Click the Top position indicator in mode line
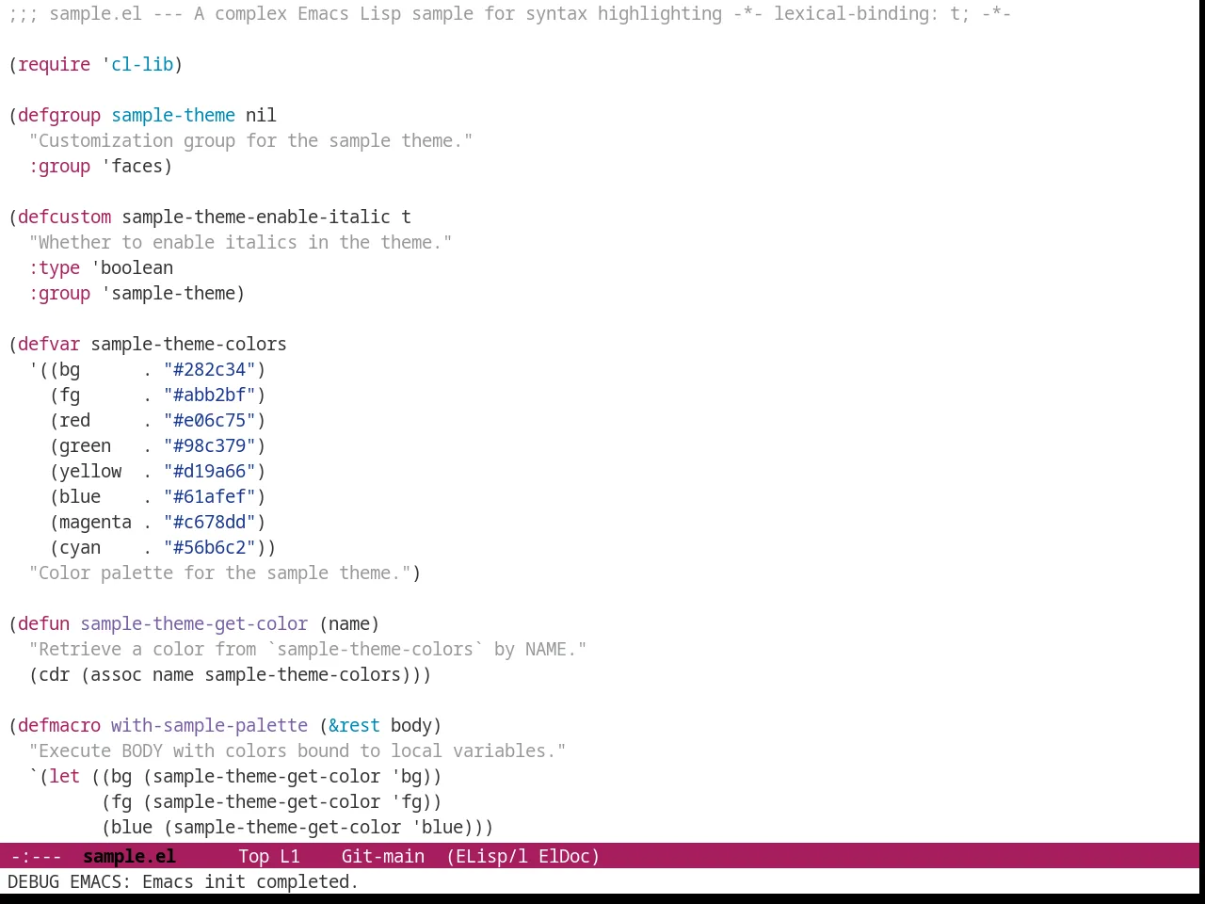Screen dimensions: 1205x904 253,856
